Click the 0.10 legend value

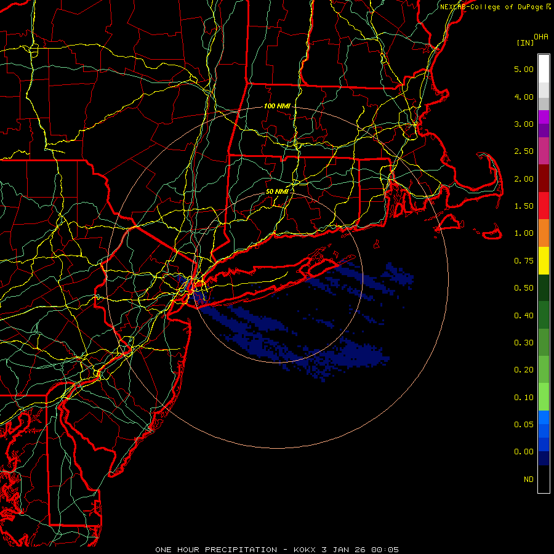[524, 398]
